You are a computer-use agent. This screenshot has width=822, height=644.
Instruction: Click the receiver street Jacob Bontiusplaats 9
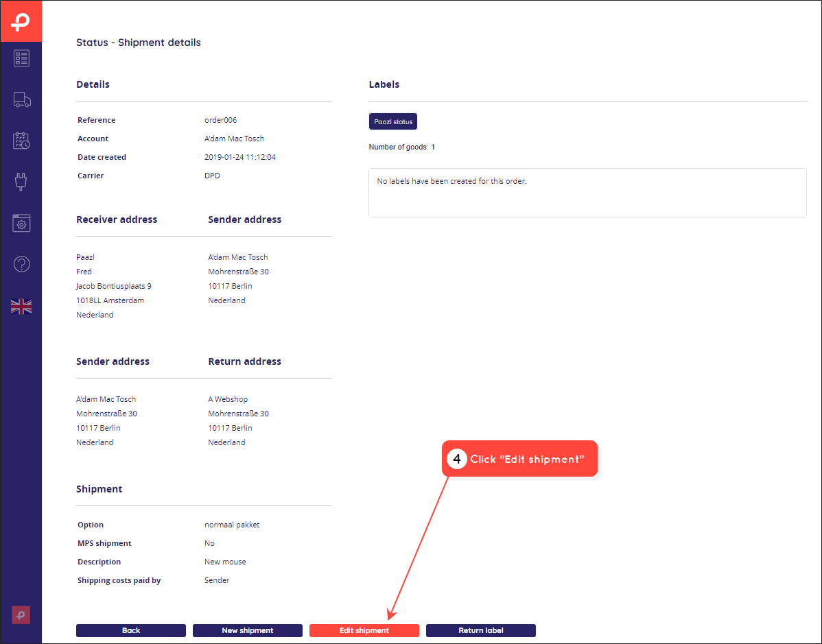click(x=114, y=286)
